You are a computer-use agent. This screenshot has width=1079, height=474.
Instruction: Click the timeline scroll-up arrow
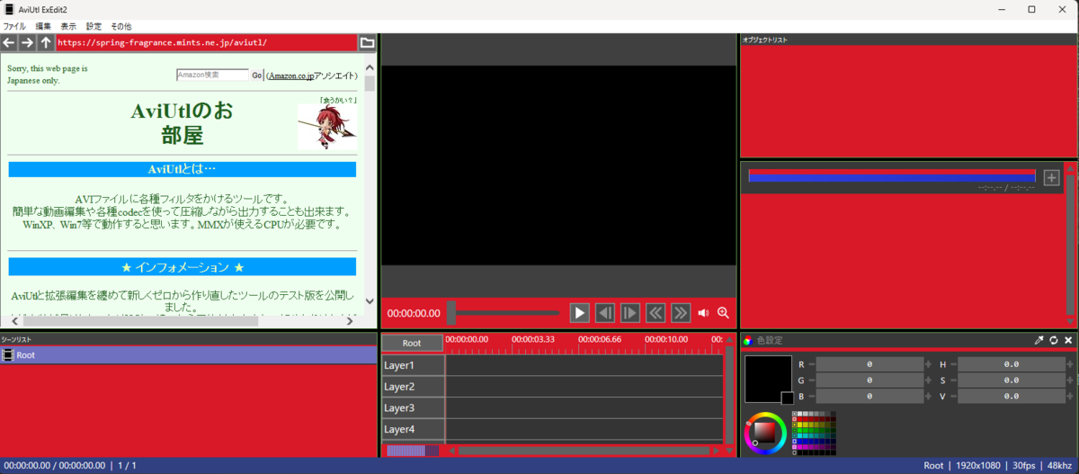tap(729, 340)
